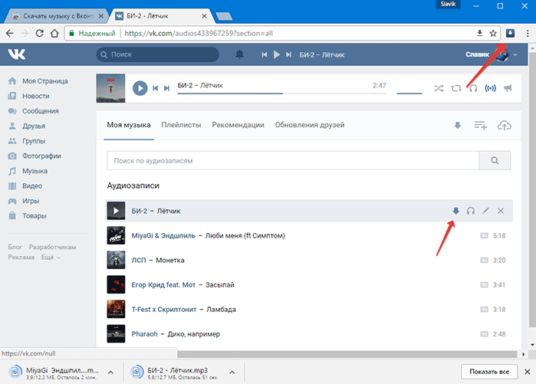This screenshot has width=536, height=384.
Task: Show similar tracks headphones icon in player
Action: click(x=473, y=88)
